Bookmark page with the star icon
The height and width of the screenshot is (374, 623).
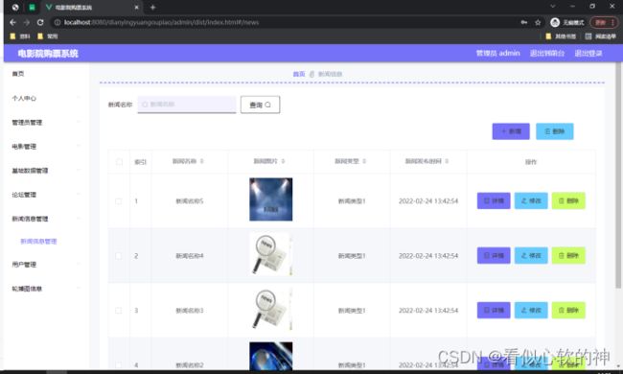[x=538, y=23]
